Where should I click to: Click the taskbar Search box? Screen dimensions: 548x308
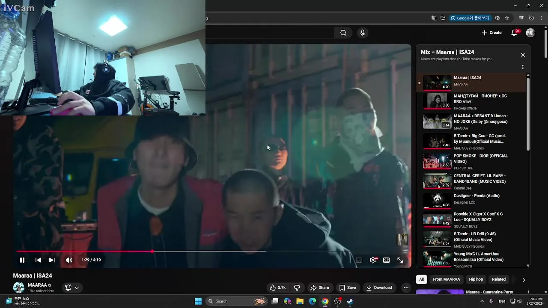[x=236, y=301]
